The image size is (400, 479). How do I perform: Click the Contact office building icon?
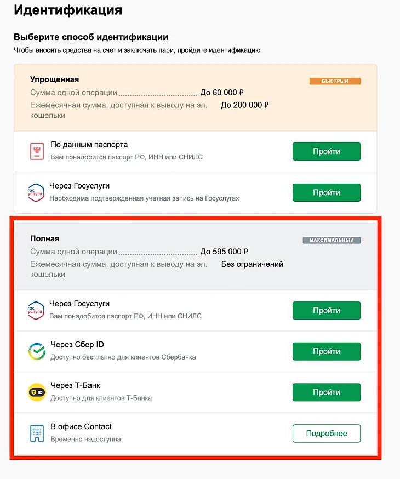point(37,434)
